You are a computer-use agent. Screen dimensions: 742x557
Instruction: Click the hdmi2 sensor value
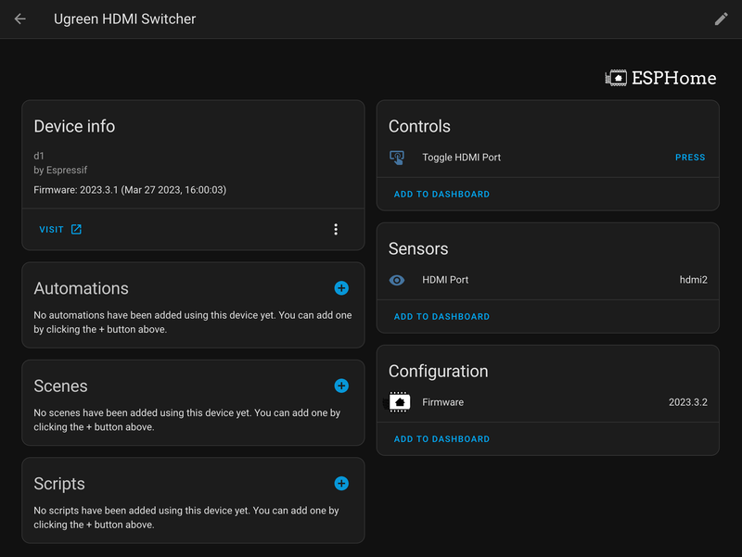pos(693,280)
